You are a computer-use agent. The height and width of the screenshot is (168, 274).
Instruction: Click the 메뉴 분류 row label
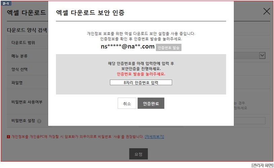pyautogui.click(x=19, y=56)
